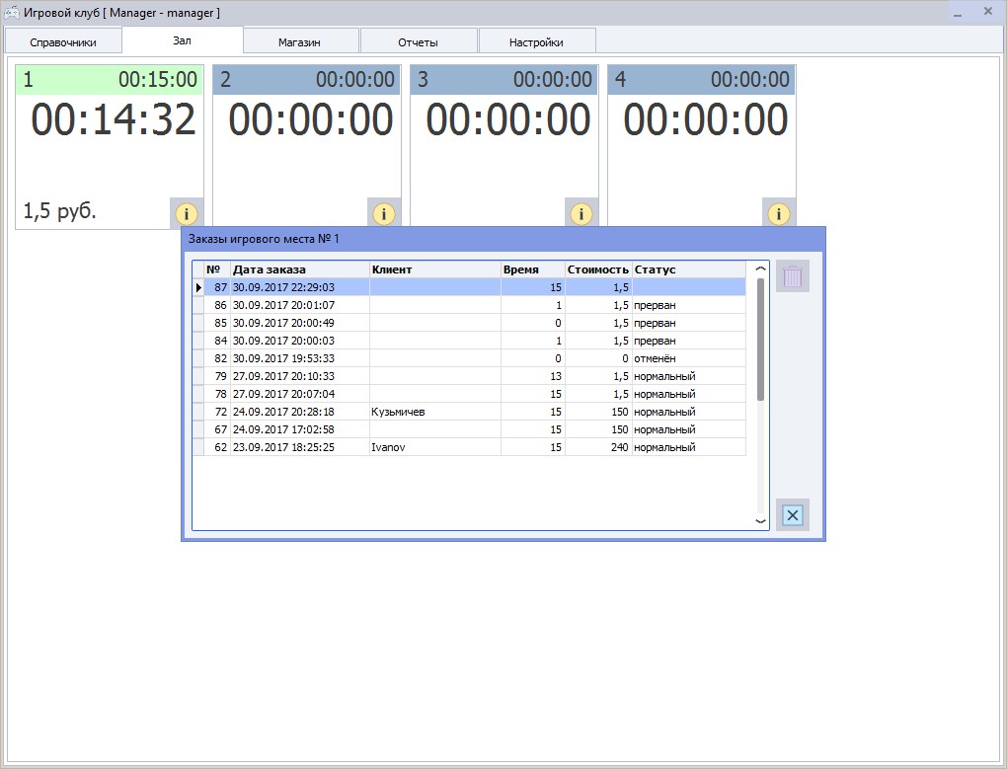Sort by Клиент column header
Viewport: 1007px width, 769px height.
(x=434, y=269)
